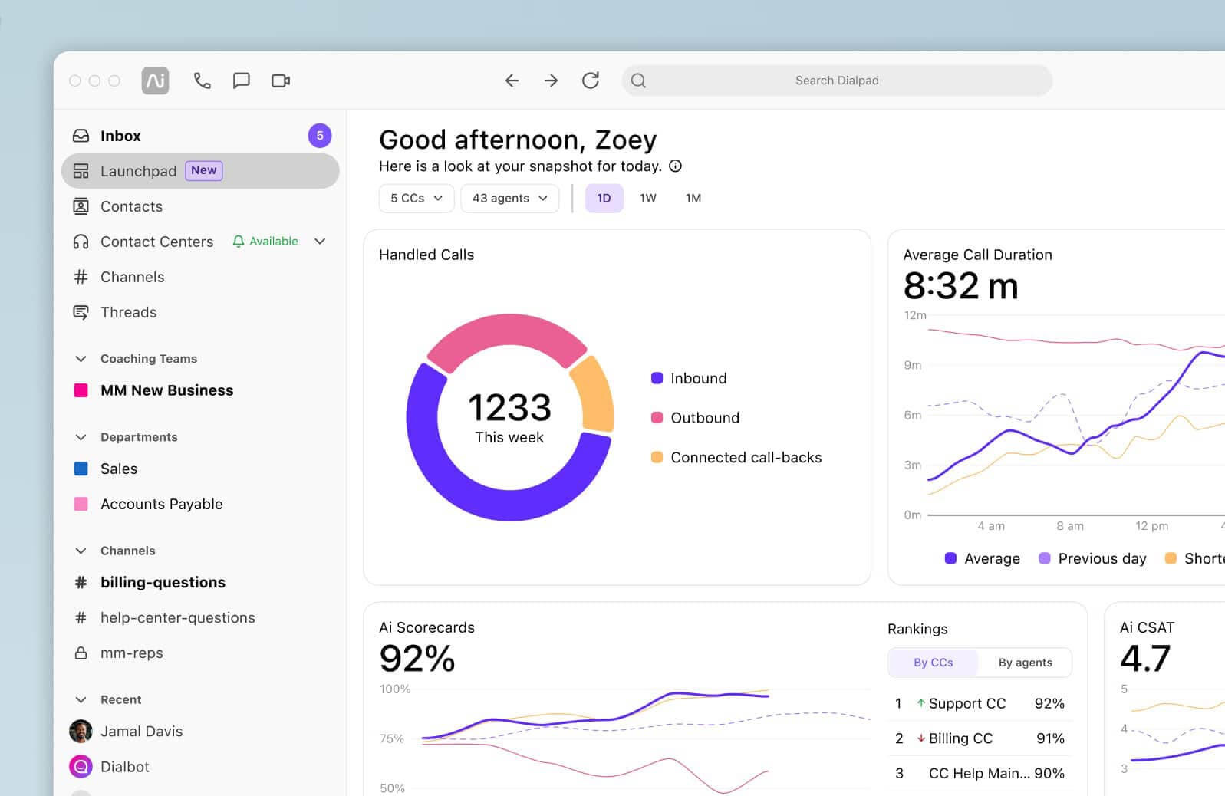Start a video meeting via camera icon
The height and width of the screenshot is (796, 1225).
tap(281, 81)
